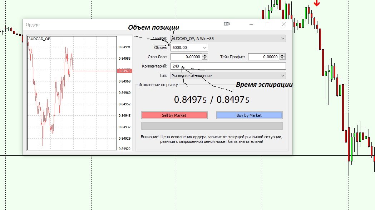Click the 0.84929 price axis label
This screenshot has height=210, width=375.
pyautogui.click(x=125, y=138)
